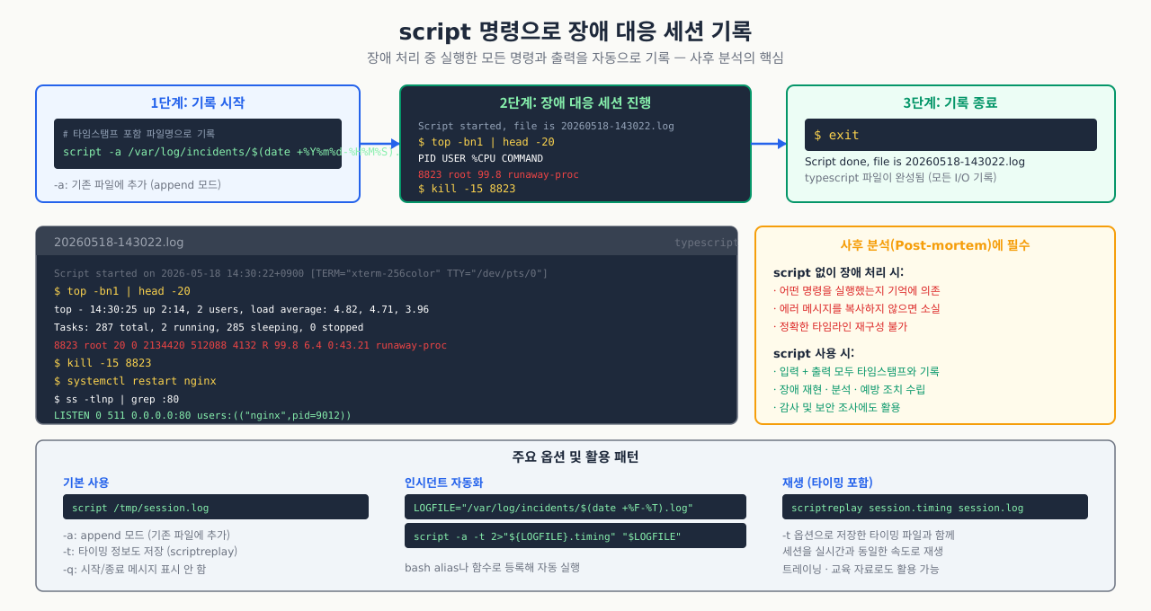Click the column heading '인시던트 자동화'
The image size is (1151, 611).
pos(443,483)
